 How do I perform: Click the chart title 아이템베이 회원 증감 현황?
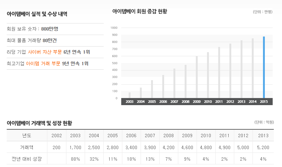click(140, 11)
